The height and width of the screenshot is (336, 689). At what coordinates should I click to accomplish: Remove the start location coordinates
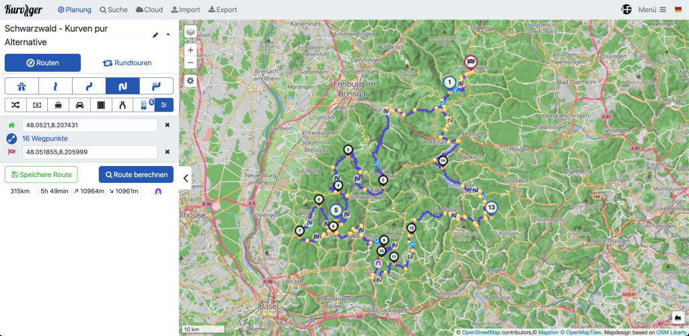coord(168,125)
